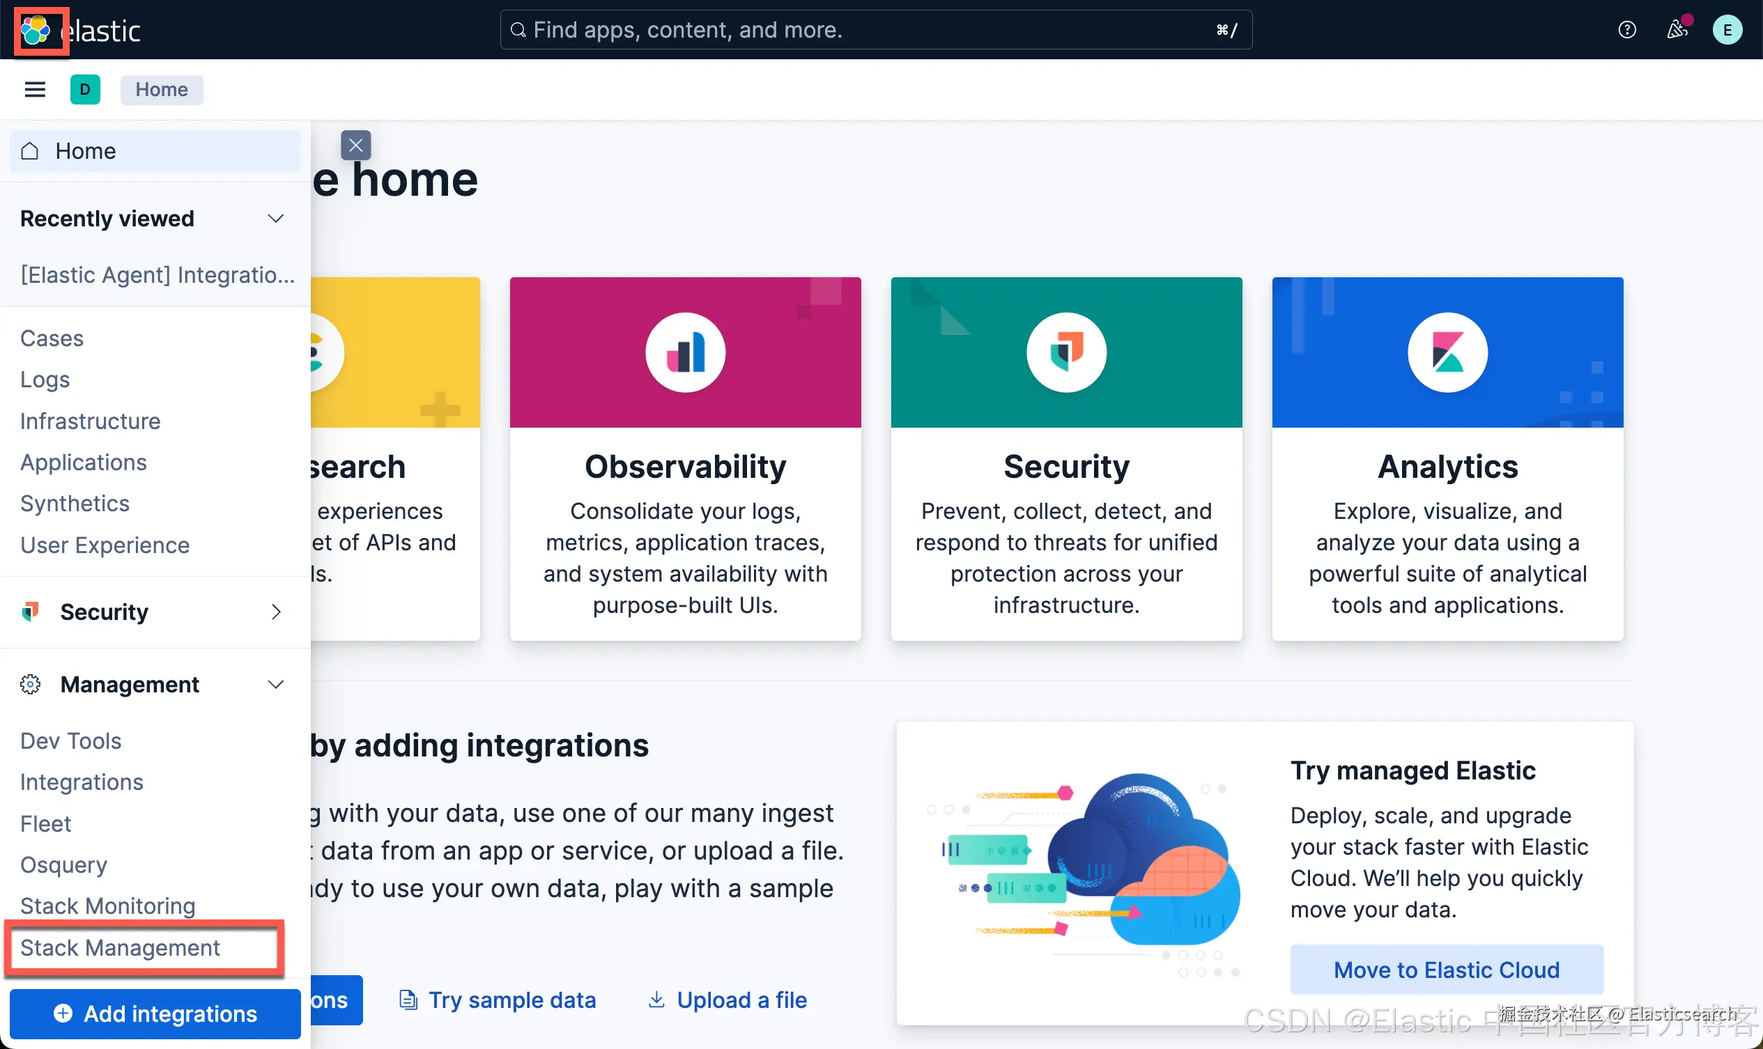Click the Upload a file download icon

(656, 1000)
